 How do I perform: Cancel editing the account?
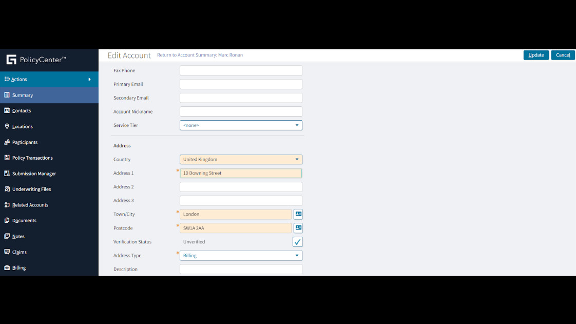pyautogui.click(x=563, y=55)
